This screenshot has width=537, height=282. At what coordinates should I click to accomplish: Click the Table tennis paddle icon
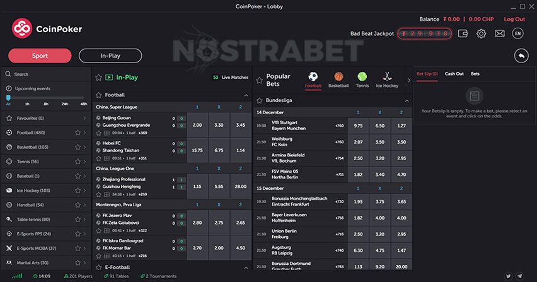click(x=9, y=220)
